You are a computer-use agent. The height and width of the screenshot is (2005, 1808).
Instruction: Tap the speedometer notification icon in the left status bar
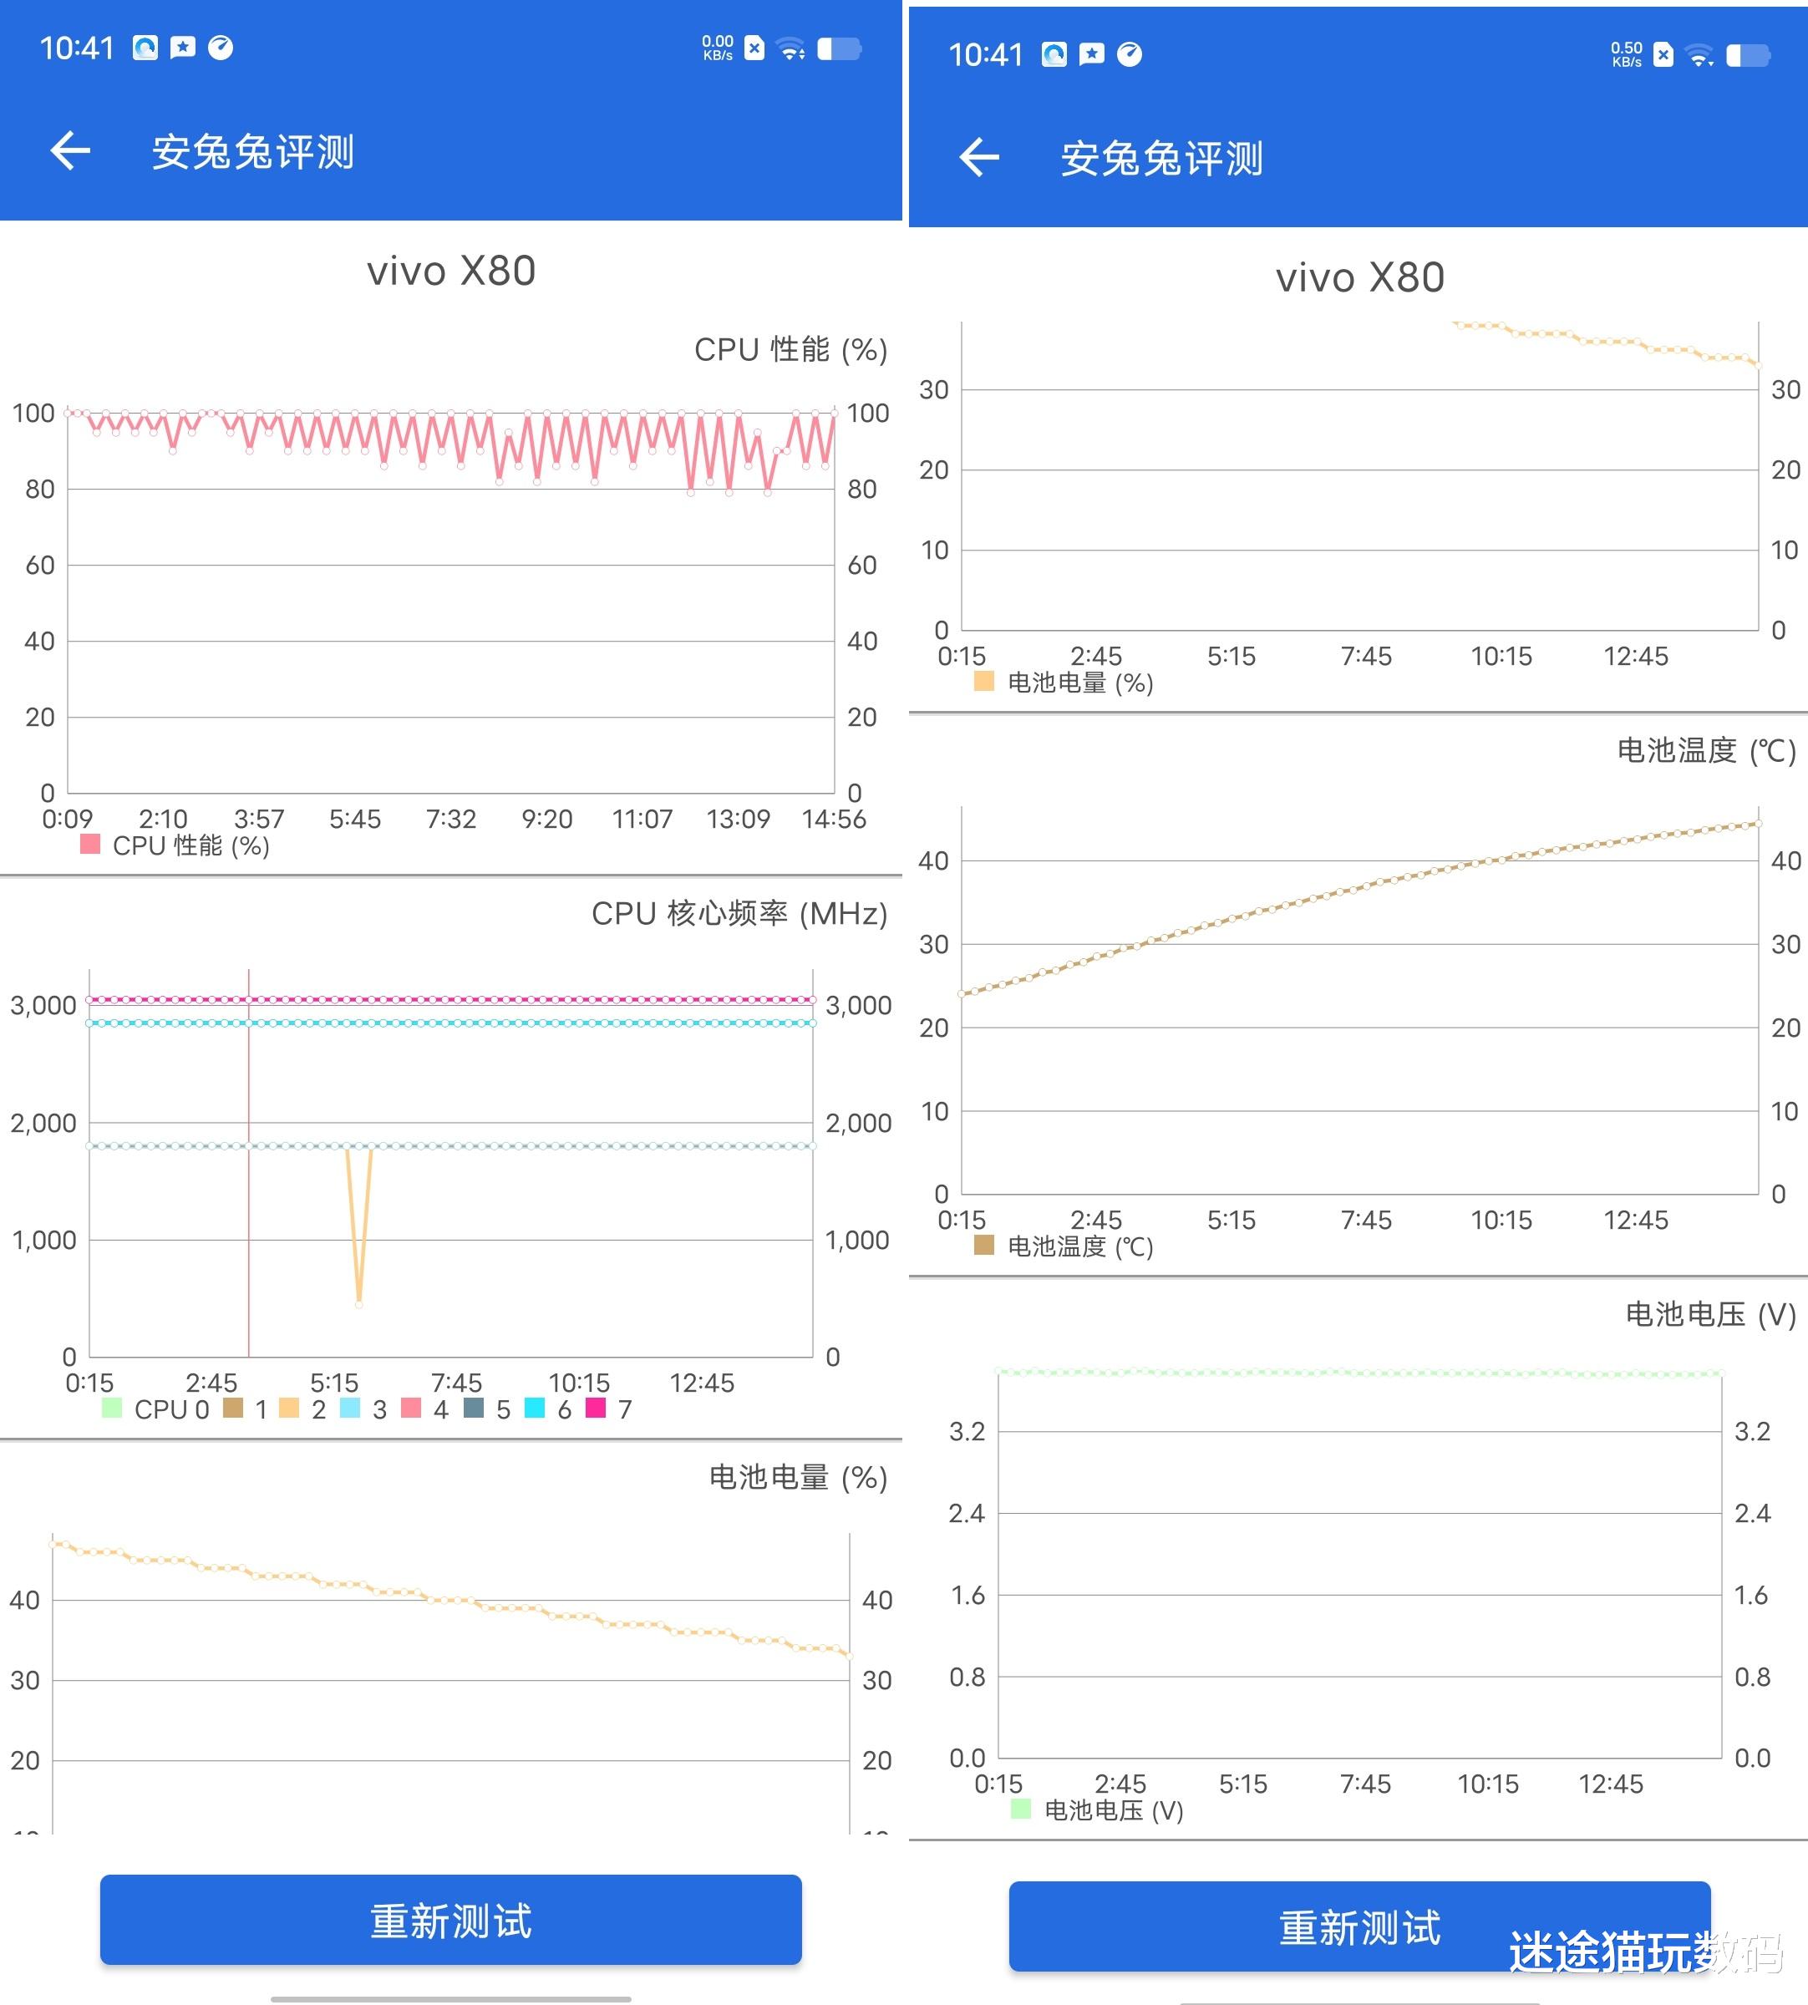(221, 48)
